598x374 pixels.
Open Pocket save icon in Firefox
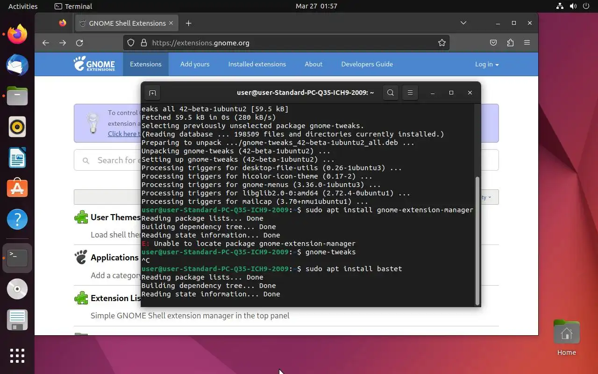point(493,43)
